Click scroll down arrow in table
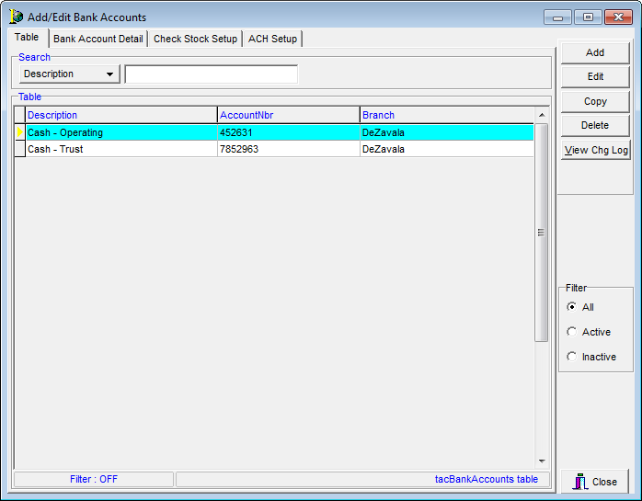Image resolution: width=642 pixels, height=501 pixels. point(541,461)
